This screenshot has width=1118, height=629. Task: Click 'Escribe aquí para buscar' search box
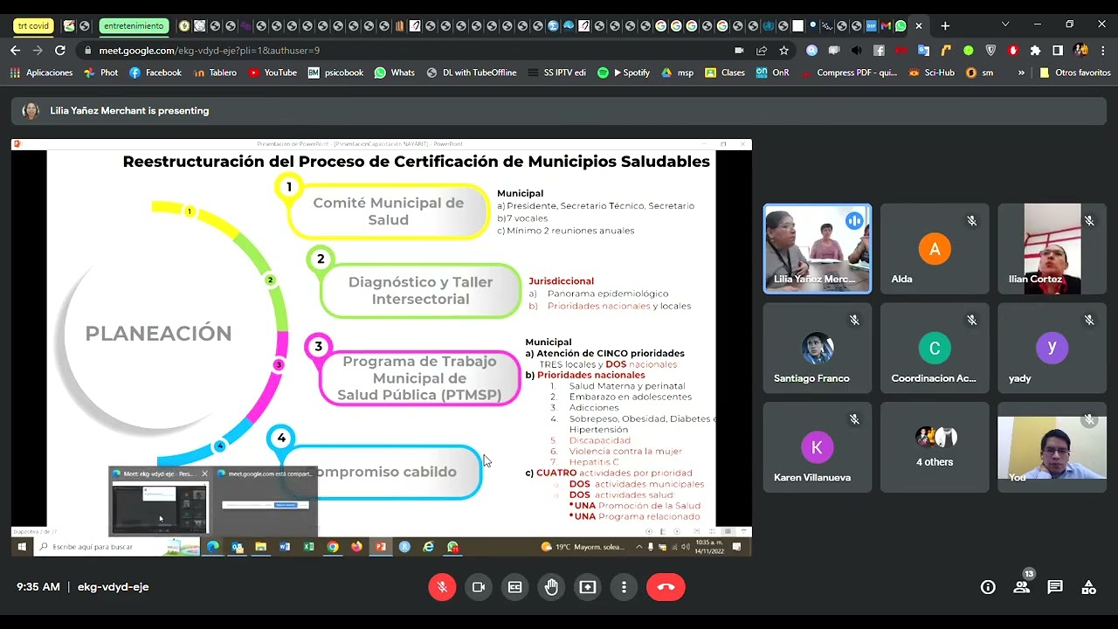(116, 547)
